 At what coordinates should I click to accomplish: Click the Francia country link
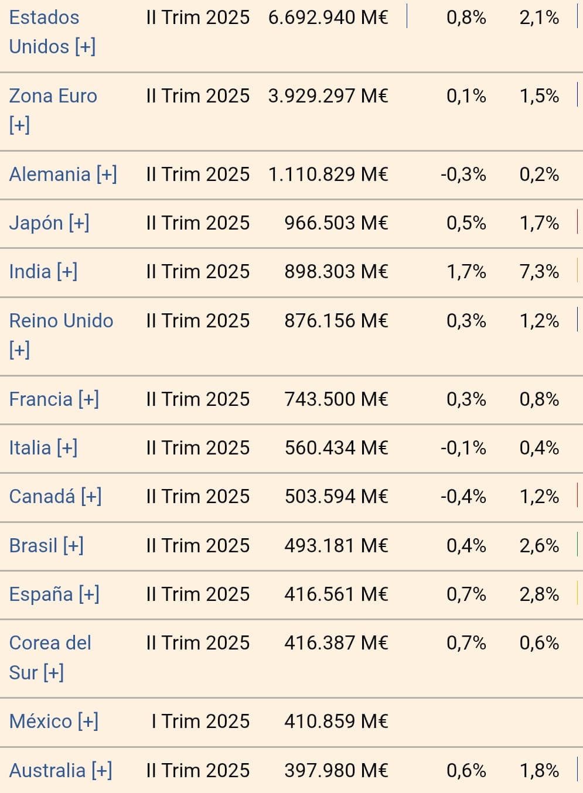pos(40,399)
